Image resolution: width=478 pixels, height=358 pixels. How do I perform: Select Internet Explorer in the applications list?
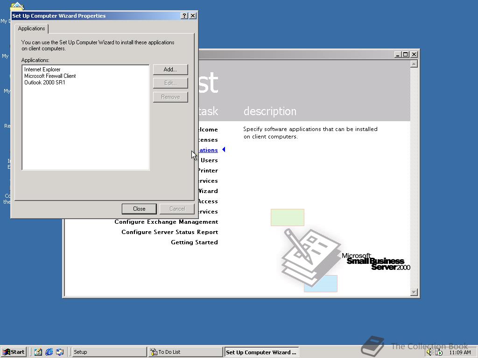click(x=42, y=69)
